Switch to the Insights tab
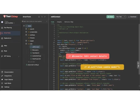 59,22
